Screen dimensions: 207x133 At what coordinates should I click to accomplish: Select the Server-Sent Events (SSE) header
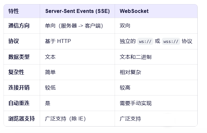[78, 11]
